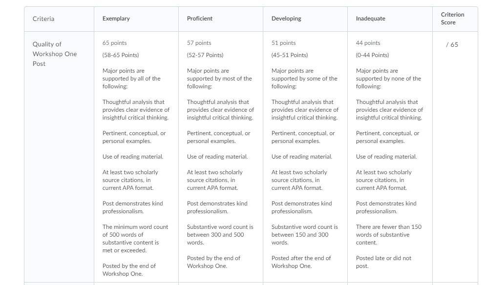Screen dimensions: 487x285
Task: Select the Inadequate column header
Action: tap(371, 19)
